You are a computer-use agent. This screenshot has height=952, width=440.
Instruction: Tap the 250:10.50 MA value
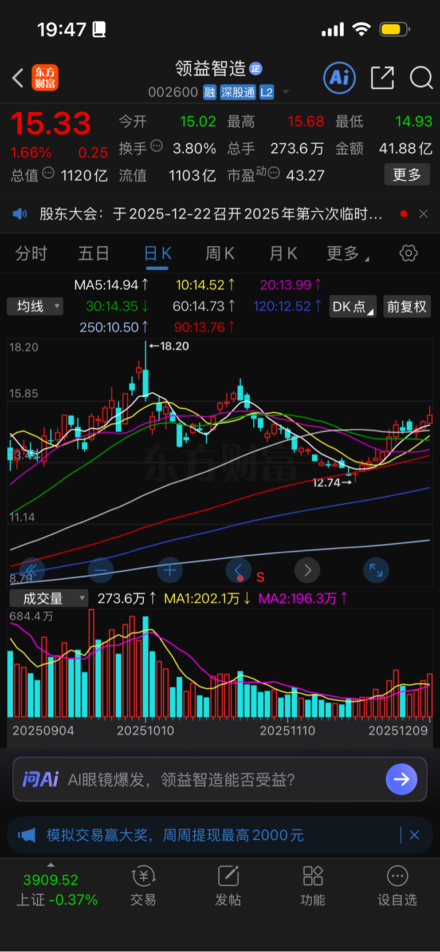point(114,327)
